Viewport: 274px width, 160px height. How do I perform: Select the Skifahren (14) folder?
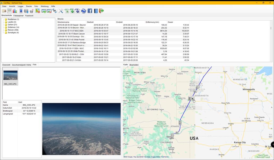(13, 27)
